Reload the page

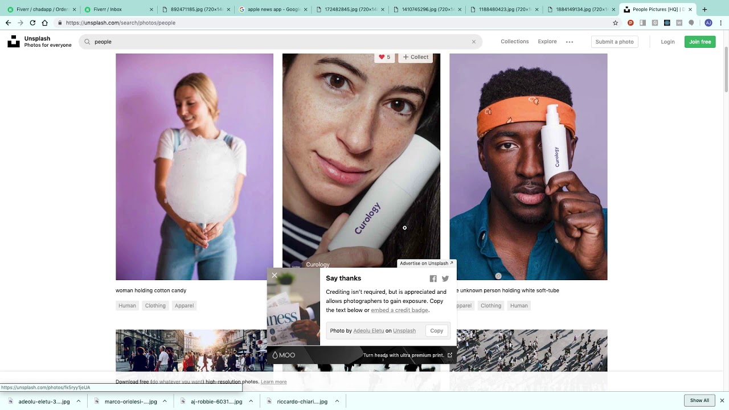[x=32, y=23]
